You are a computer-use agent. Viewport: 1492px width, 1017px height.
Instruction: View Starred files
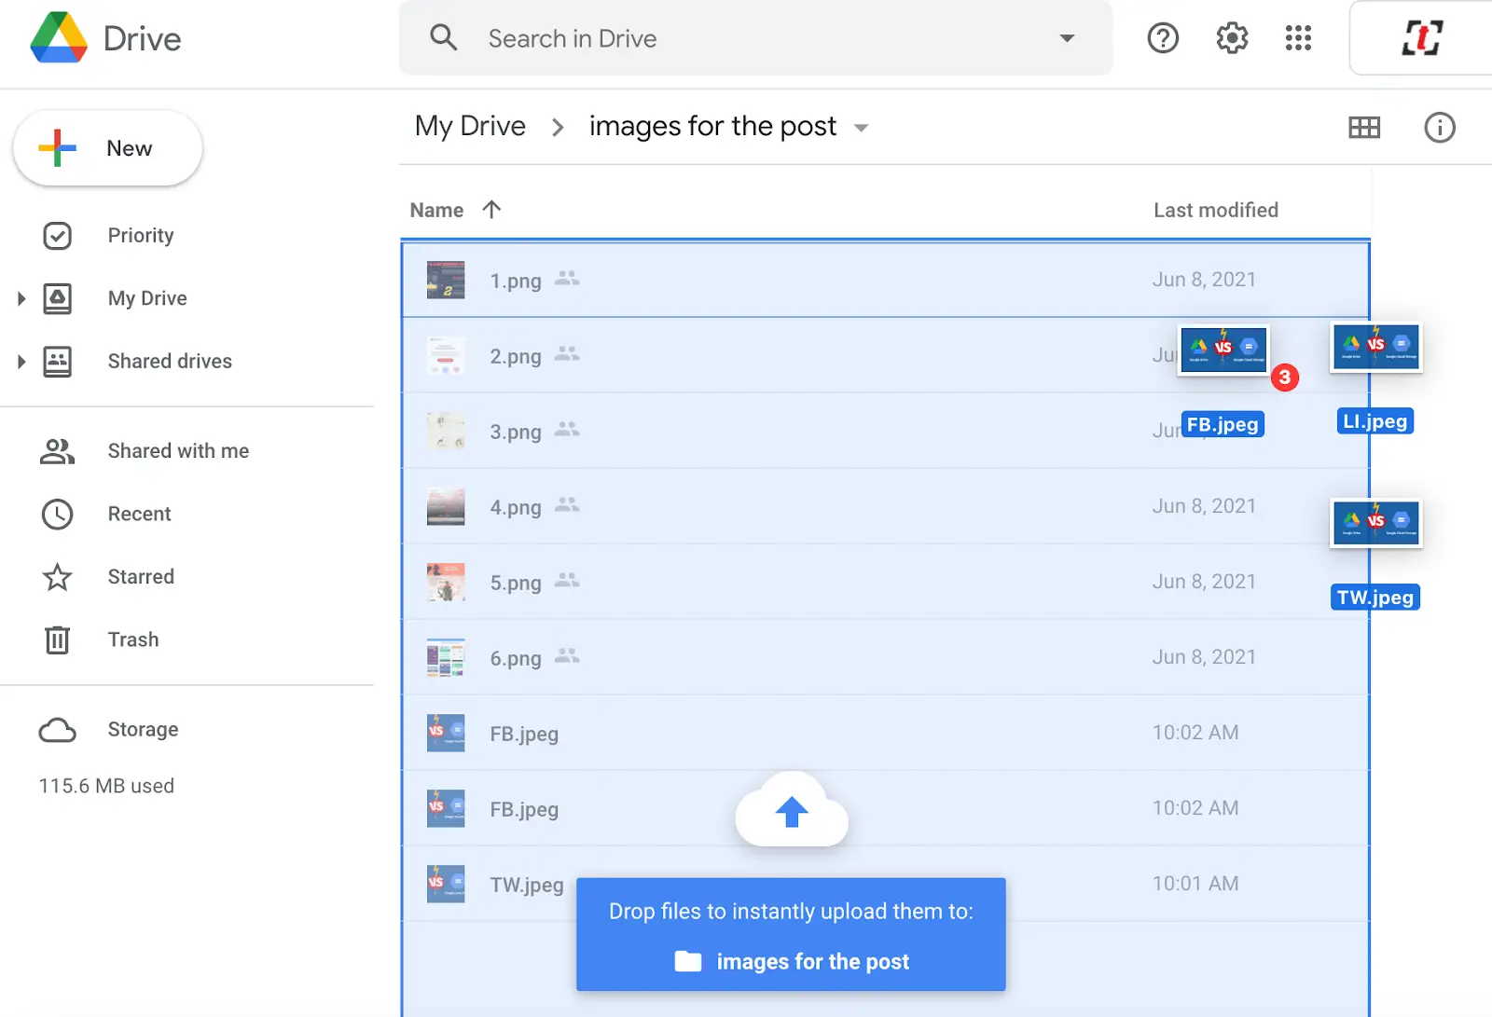pos(140,576)
